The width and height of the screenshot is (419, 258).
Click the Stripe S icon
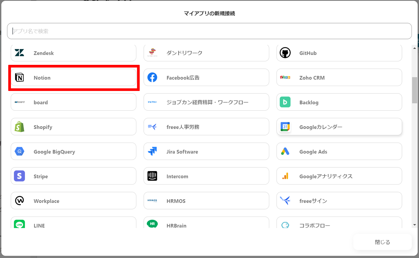(x=20, y=176)
